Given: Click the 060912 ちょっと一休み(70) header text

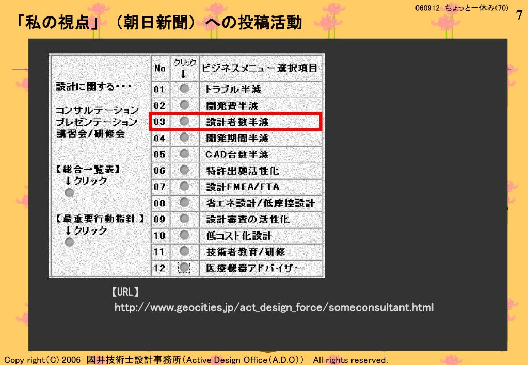Looking at the screenshot, I should tap(461, 8).
